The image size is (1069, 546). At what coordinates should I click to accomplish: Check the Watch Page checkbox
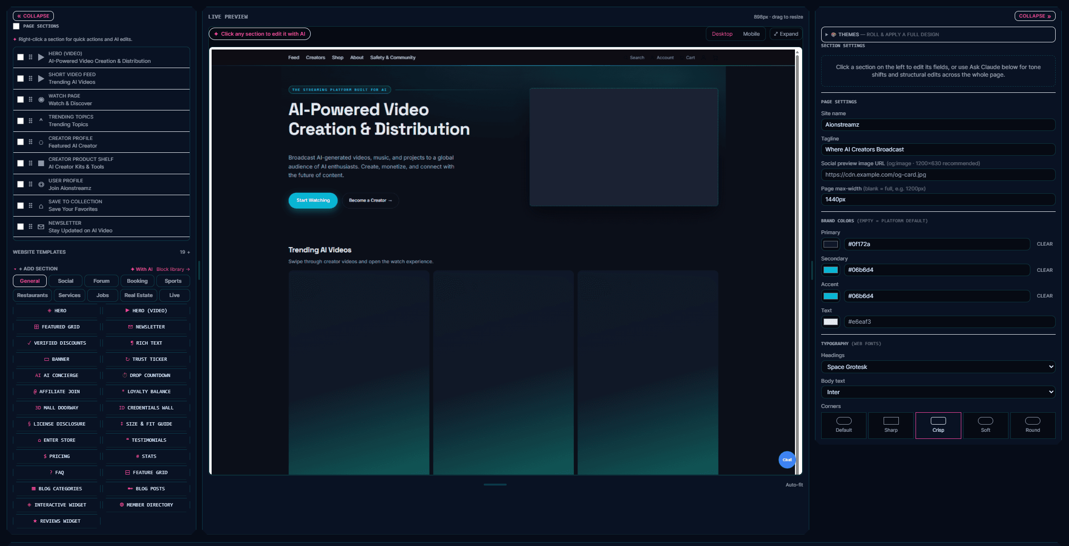[x=20, y=99]
